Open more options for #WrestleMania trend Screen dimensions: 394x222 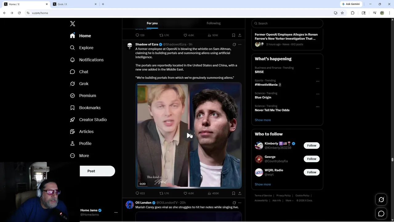[x=318, y=81]
